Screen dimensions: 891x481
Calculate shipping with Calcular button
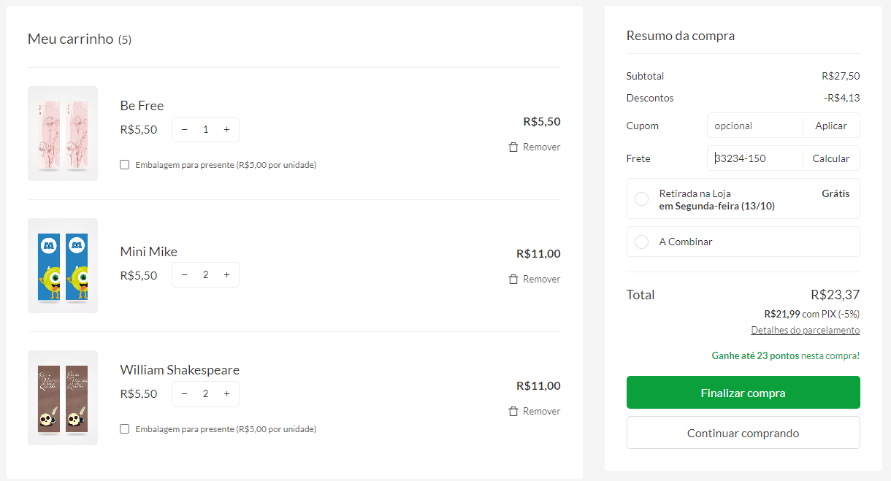tap(830, 158)
